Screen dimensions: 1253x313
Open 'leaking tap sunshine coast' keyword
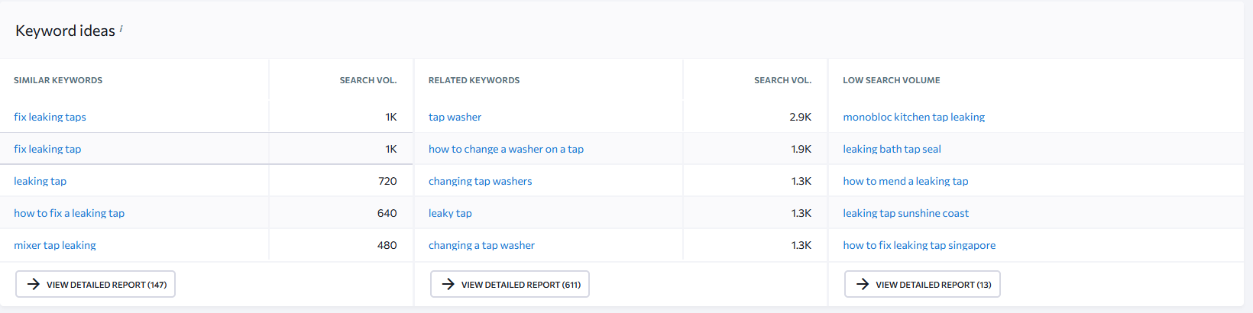tap(905, 213)
